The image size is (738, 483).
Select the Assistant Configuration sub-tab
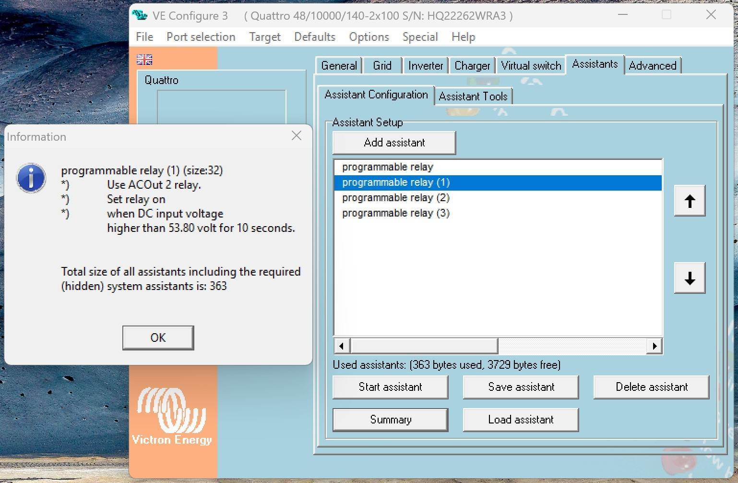pyautogui.click(x=376, y=95)
